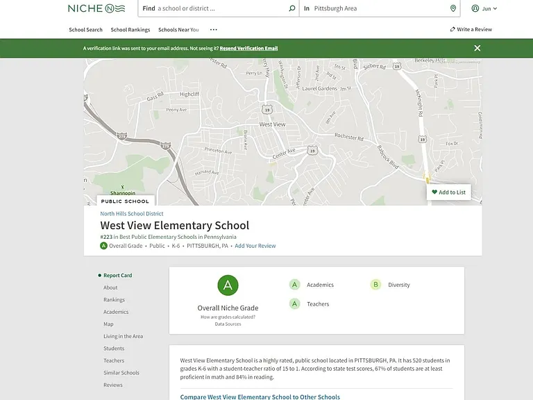This screenshot has height=400, width=533.
Task: Click the Niche logo
Action: (96, 8)
